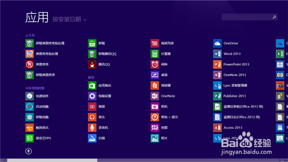Launch 录音机 microphone app
288x162 pixels.
(x=92, y=128)
